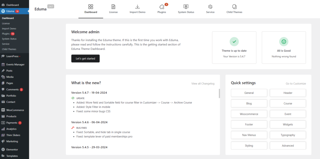320x159 pixels.
Task: Switch to the License tab label
Action: tap(113, 12)
